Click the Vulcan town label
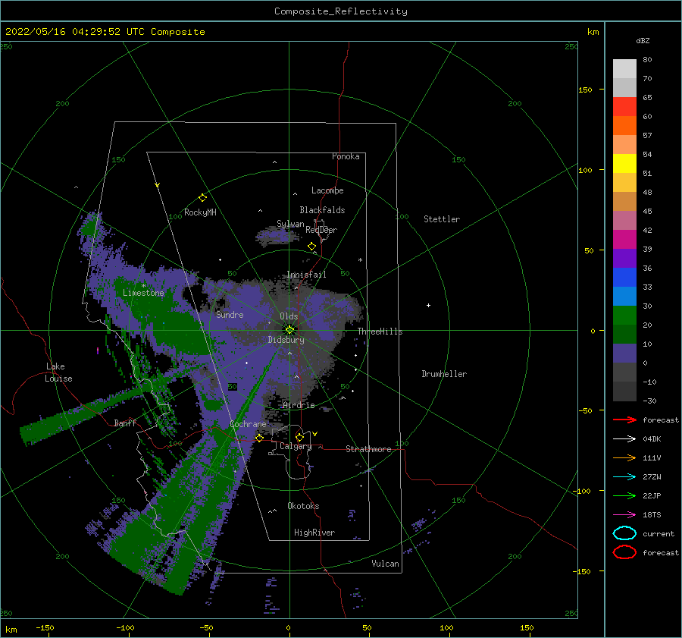 386,564
